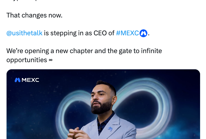Click the white MEXC wordmark on the image
The image size is (206, 139).
[30, 80]
